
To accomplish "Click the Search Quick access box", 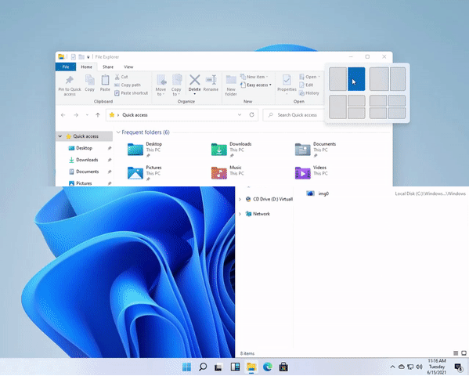I will [293, 115].
